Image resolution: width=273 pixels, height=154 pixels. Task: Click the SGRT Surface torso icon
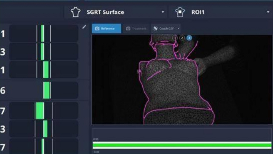click(75, 12)
